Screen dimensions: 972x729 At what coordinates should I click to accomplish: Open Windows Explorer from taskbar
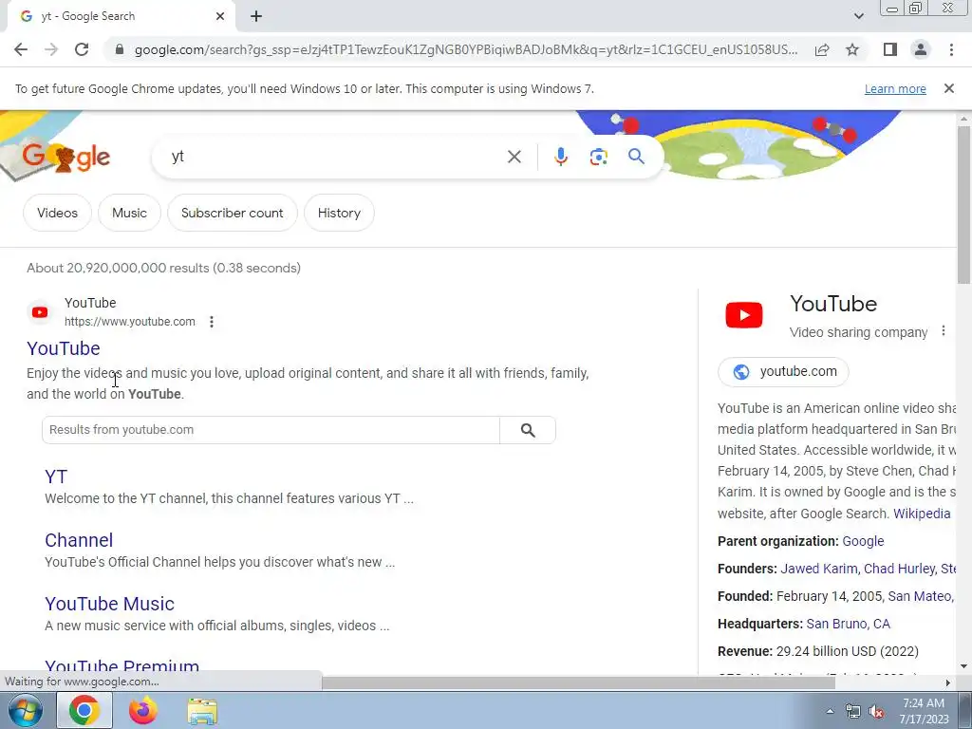tap(202, 712)
